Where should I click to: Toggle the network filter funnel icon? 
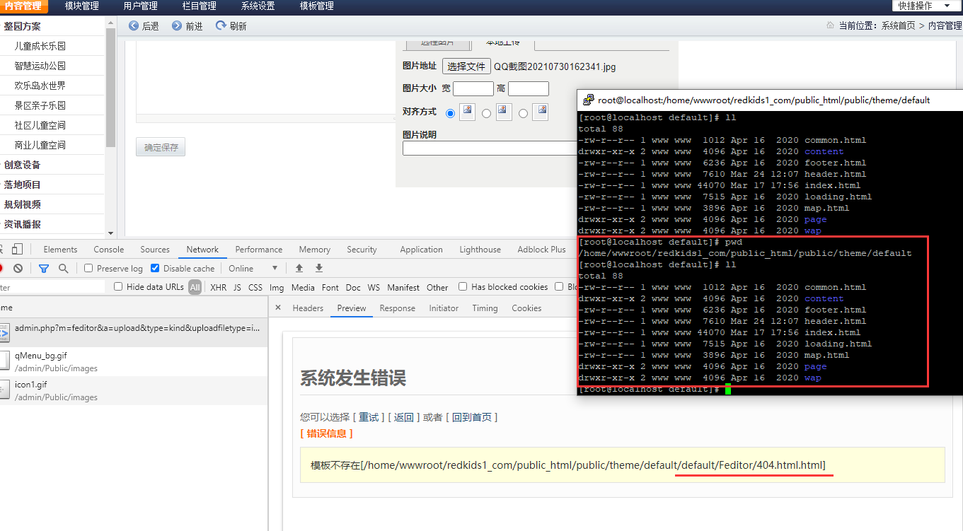coord(44,269)
